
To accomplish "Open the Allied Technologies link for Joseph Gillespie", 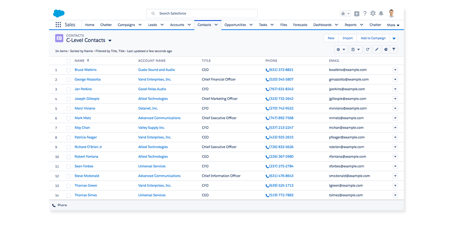I will click(x=153, y=99).
